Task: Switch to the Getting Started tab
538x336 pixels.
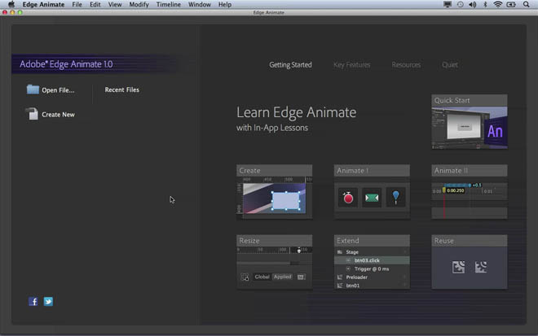Action: 290,65
